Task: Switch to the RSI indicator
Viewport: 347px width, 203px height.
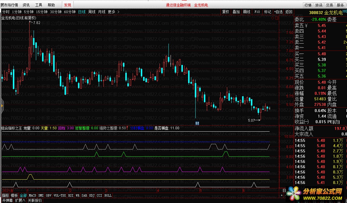Action: [x=71, y=195]
